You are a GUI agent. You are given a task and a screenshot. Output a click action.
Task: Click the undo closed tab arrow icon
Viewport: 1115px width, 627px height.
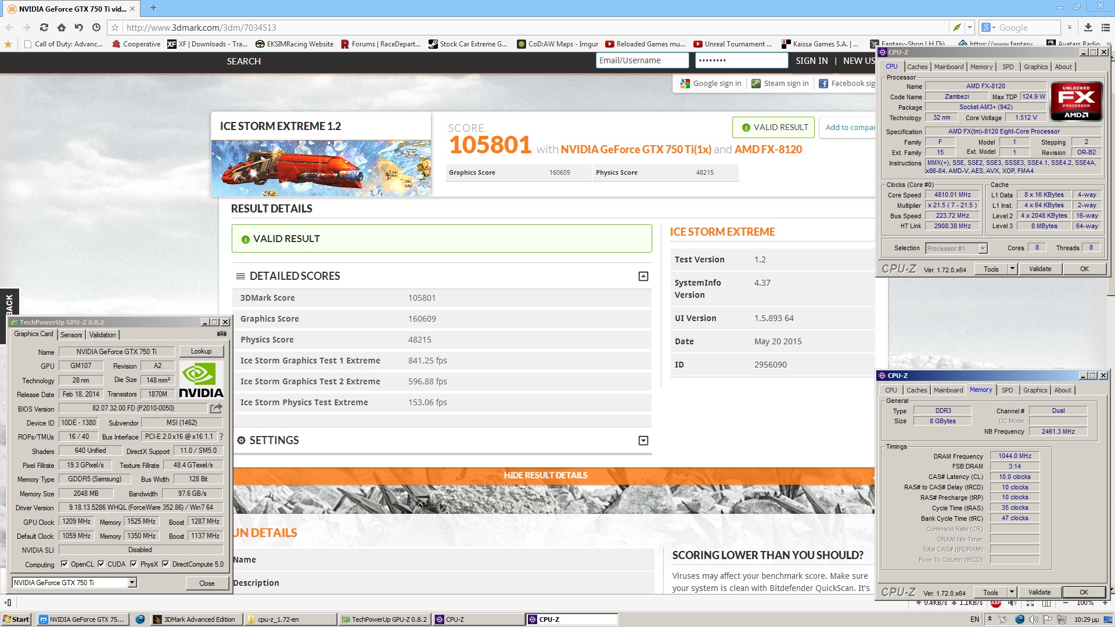(79, 27)
